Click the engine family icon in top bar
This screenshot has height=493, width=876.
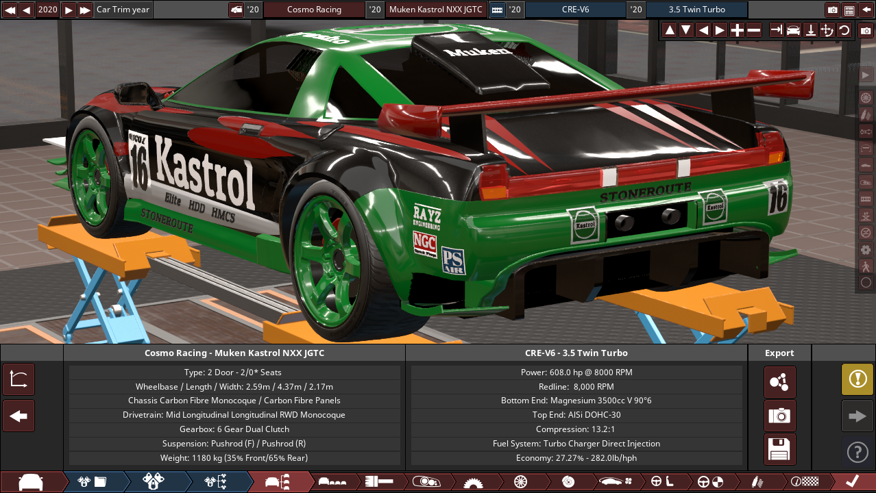coord(497,10)
